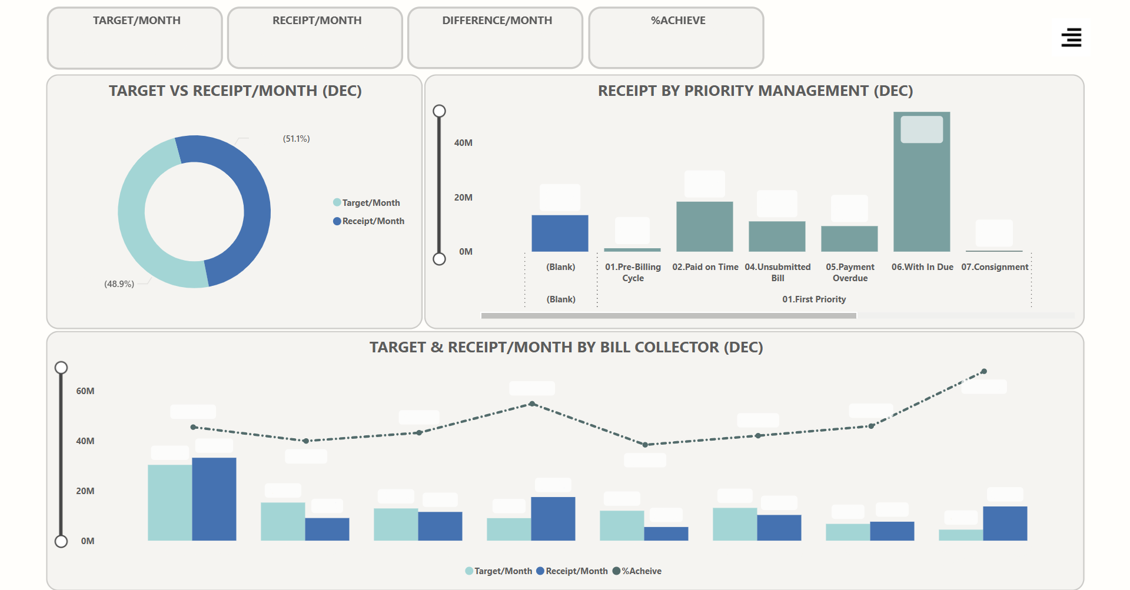Click the '04.Unsubmitted Bill' axis label
Image resolution: width=1130 pixels, height=590 pixels.
(x=778, y=272)
